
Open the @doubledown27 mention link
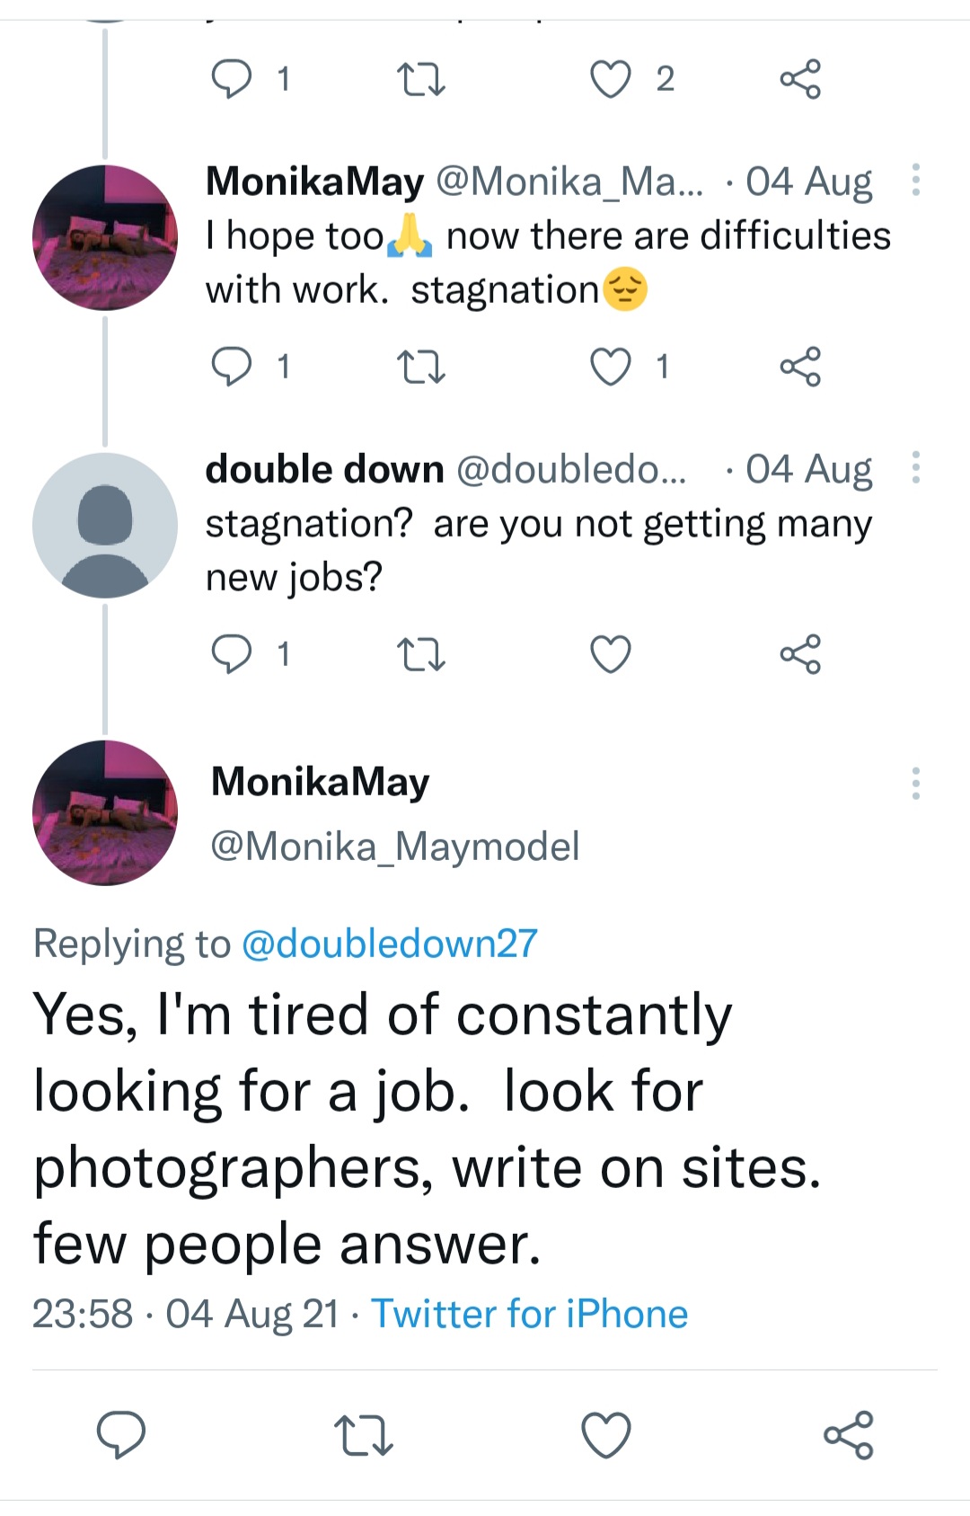[390, 944]
